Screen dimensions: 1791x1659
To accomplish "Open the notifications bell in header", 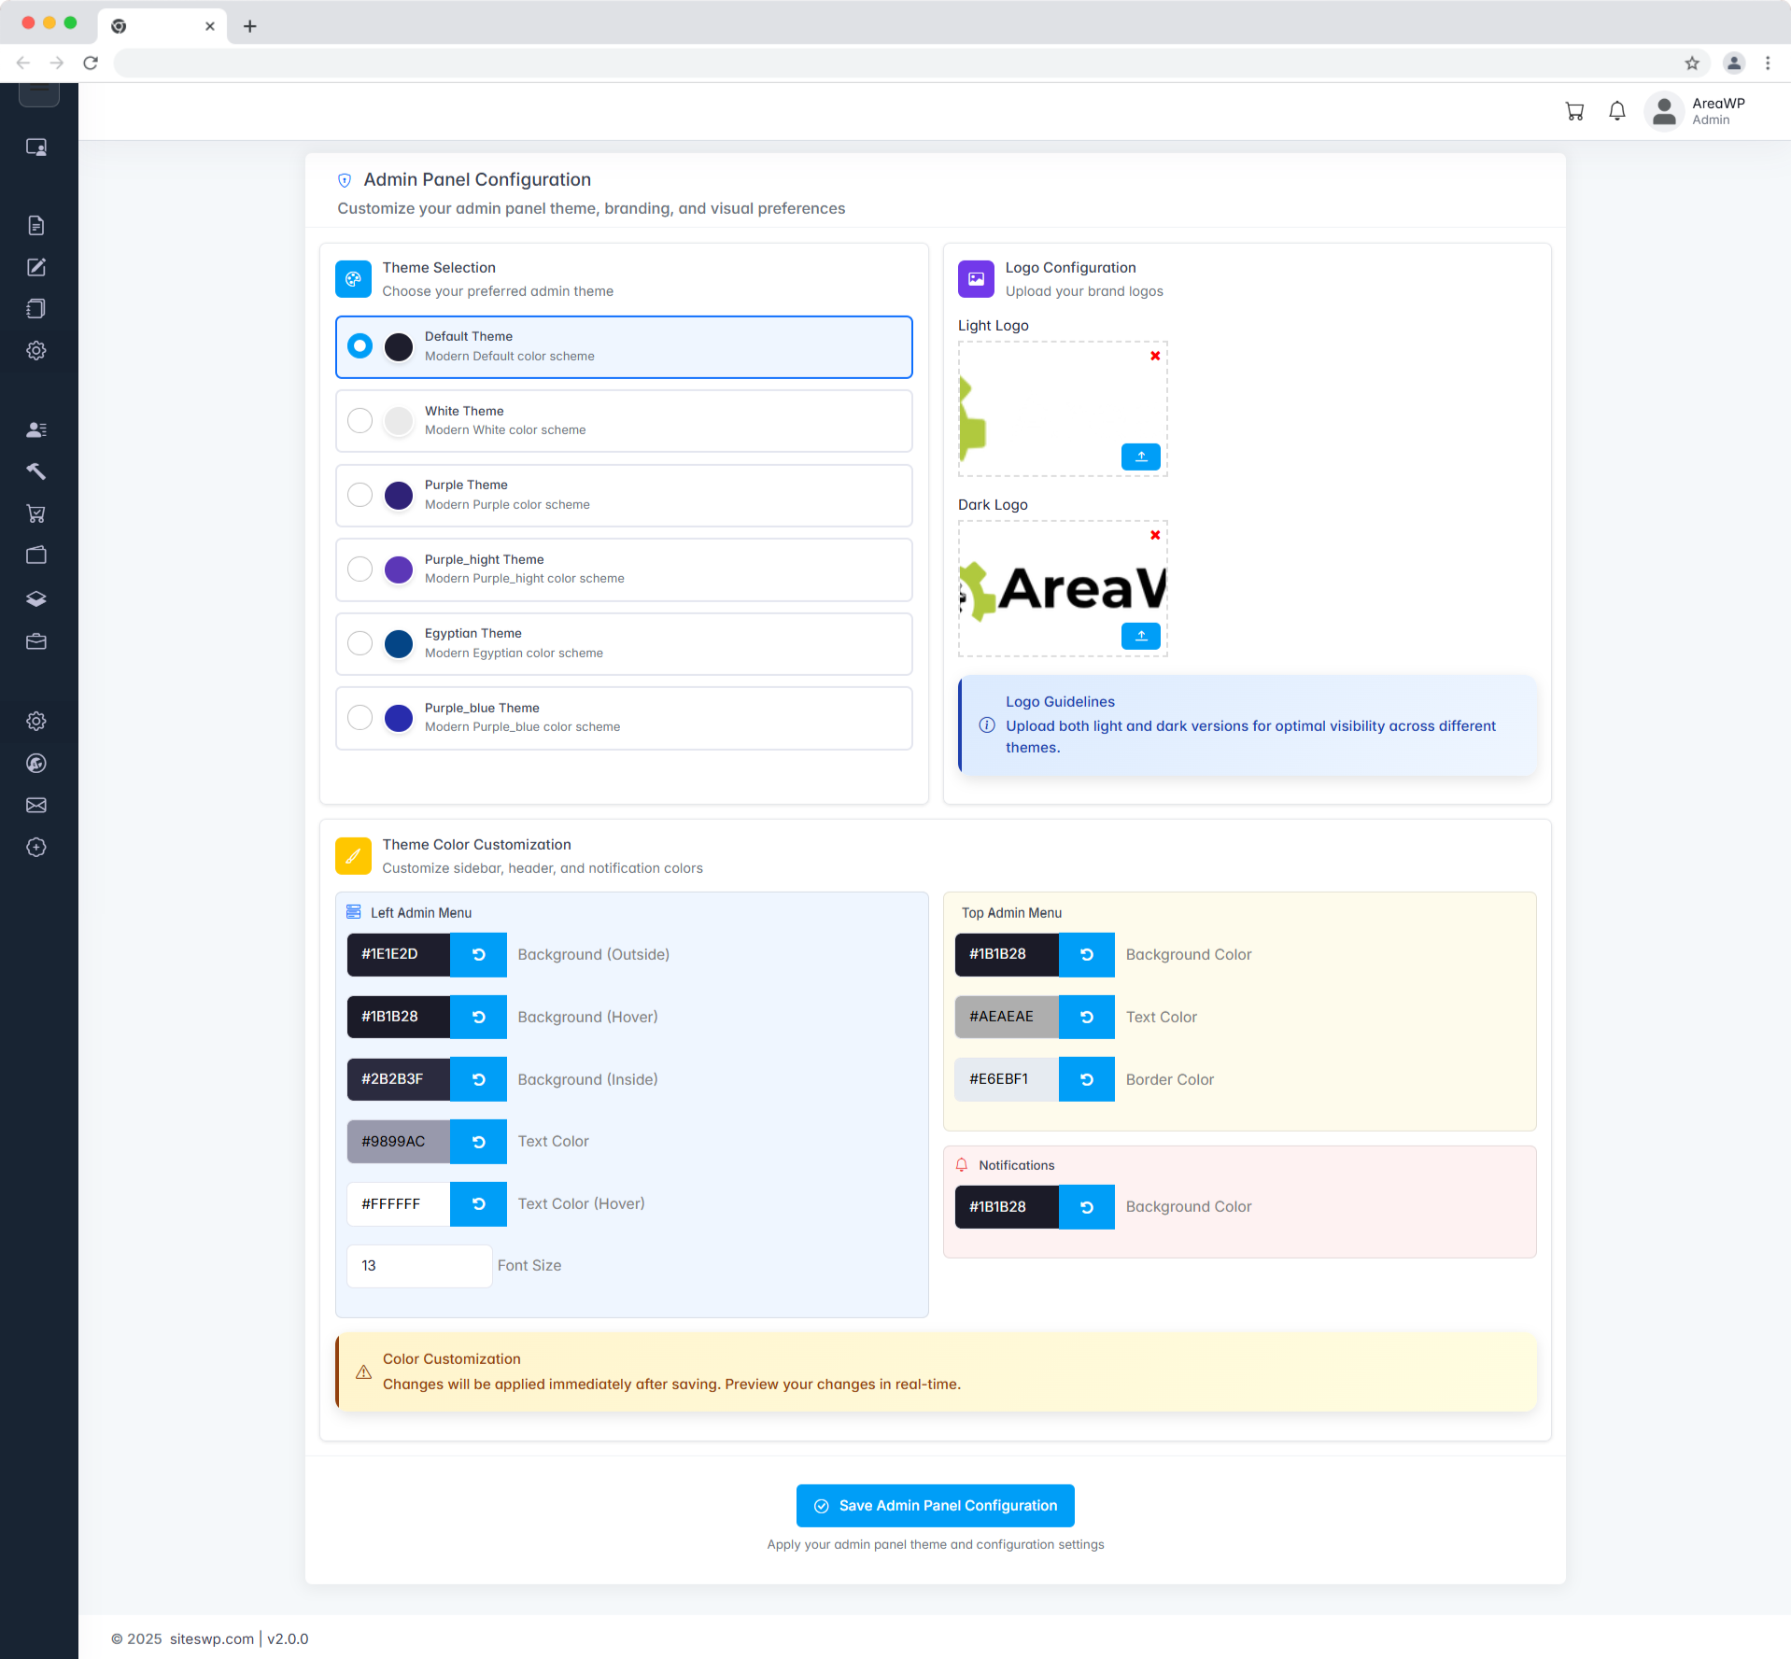I will [x=1617, y=112].
